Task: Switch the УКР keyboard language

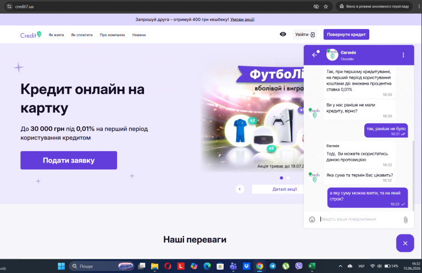Action: pos(361,266)
